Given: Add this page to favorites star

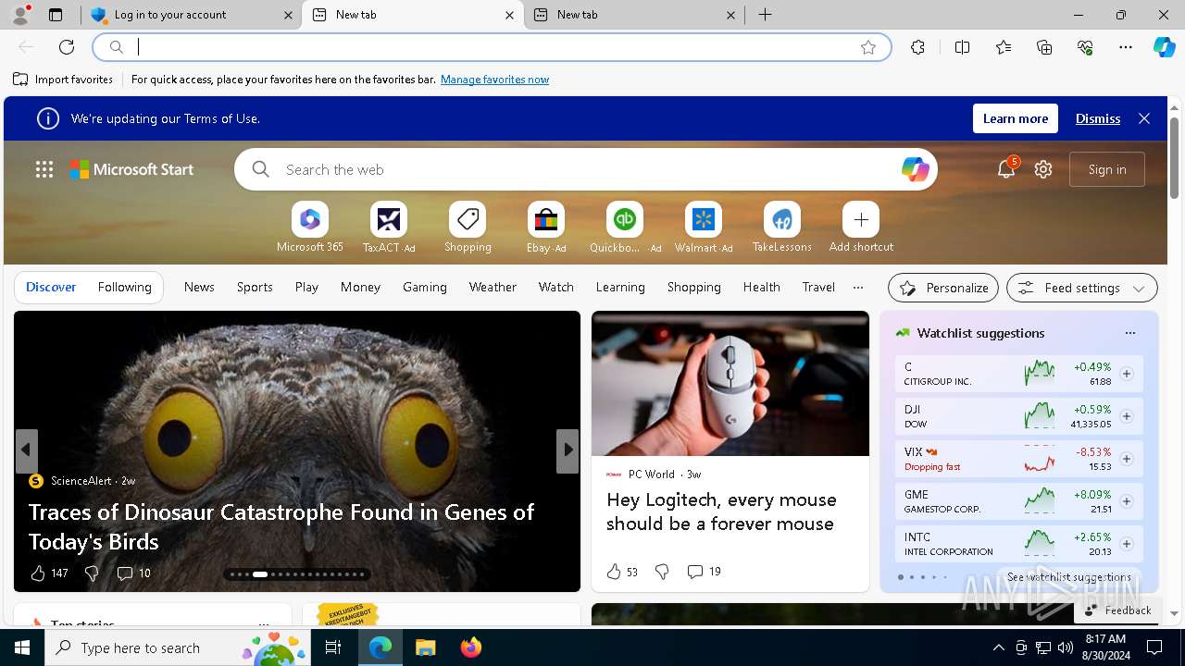Looking at the screenshot, I should point(868,47).
